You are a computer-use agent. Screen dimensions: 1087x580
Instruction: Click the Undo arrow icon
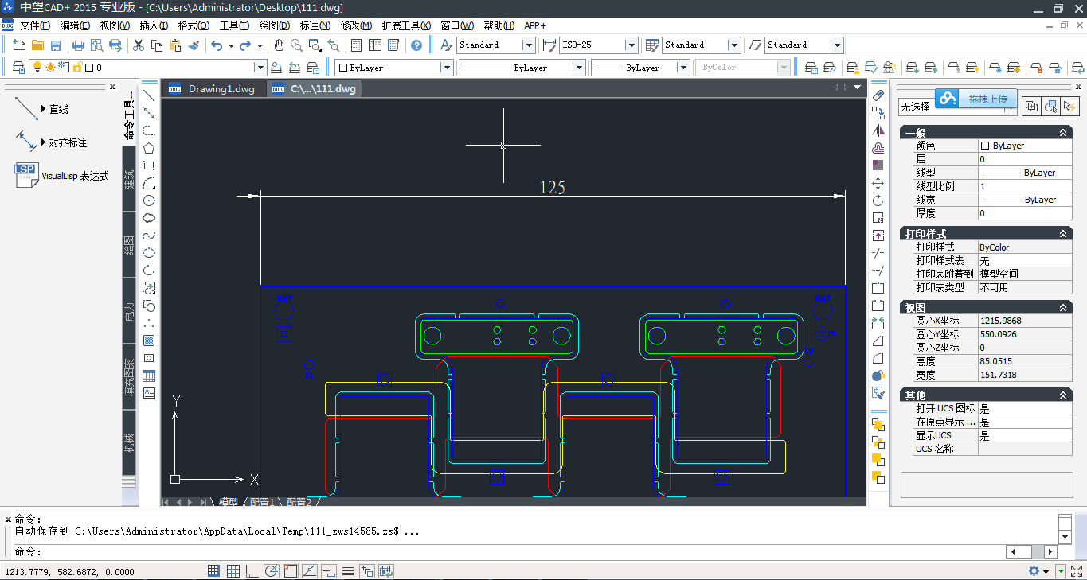pyautogui.click(x=217, y=45)
